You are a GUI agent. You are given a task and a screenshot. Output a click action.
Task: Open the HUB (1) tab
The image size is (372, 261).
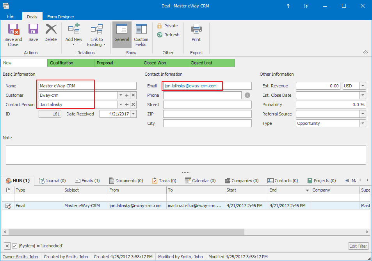[x=18, y=181]
